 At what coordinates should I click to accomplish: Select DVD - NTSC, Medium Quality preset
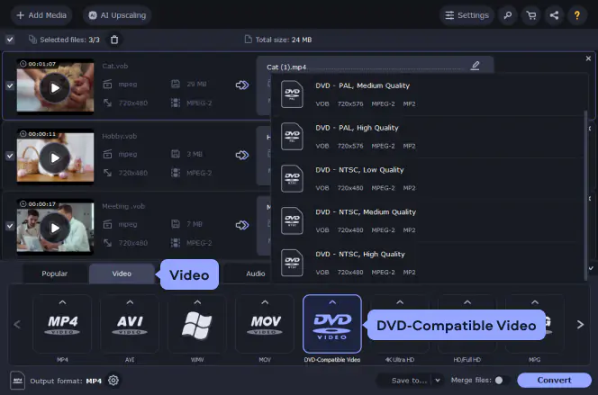pos(427,221)
